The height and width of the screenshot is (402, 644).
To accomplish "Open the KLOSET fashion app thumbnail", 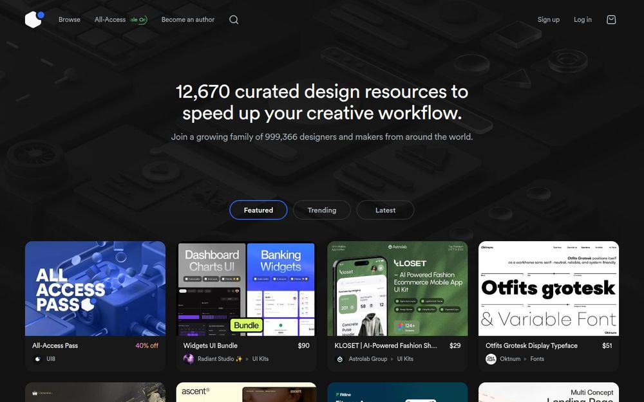I will coord(397,289).
